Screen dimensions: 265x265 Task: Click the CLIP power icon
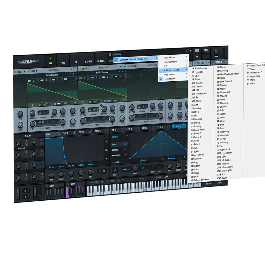coord(47,186)
